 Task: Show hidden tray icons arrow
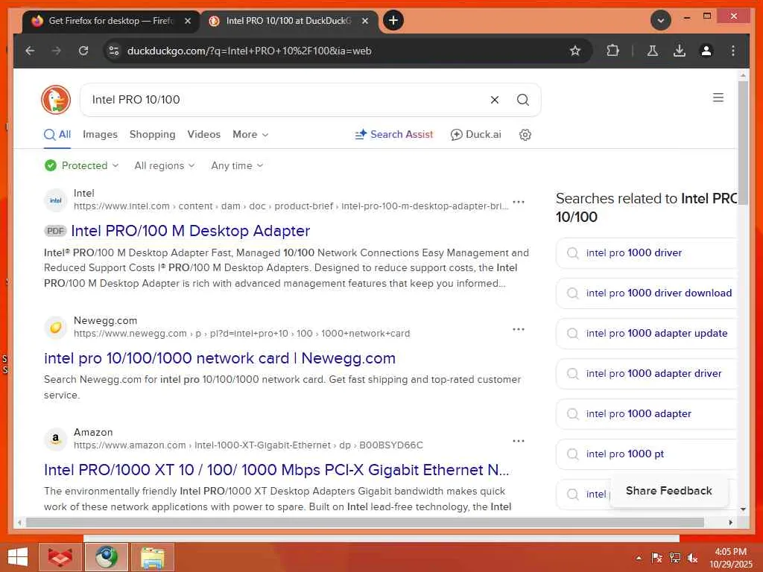[639, 559]
